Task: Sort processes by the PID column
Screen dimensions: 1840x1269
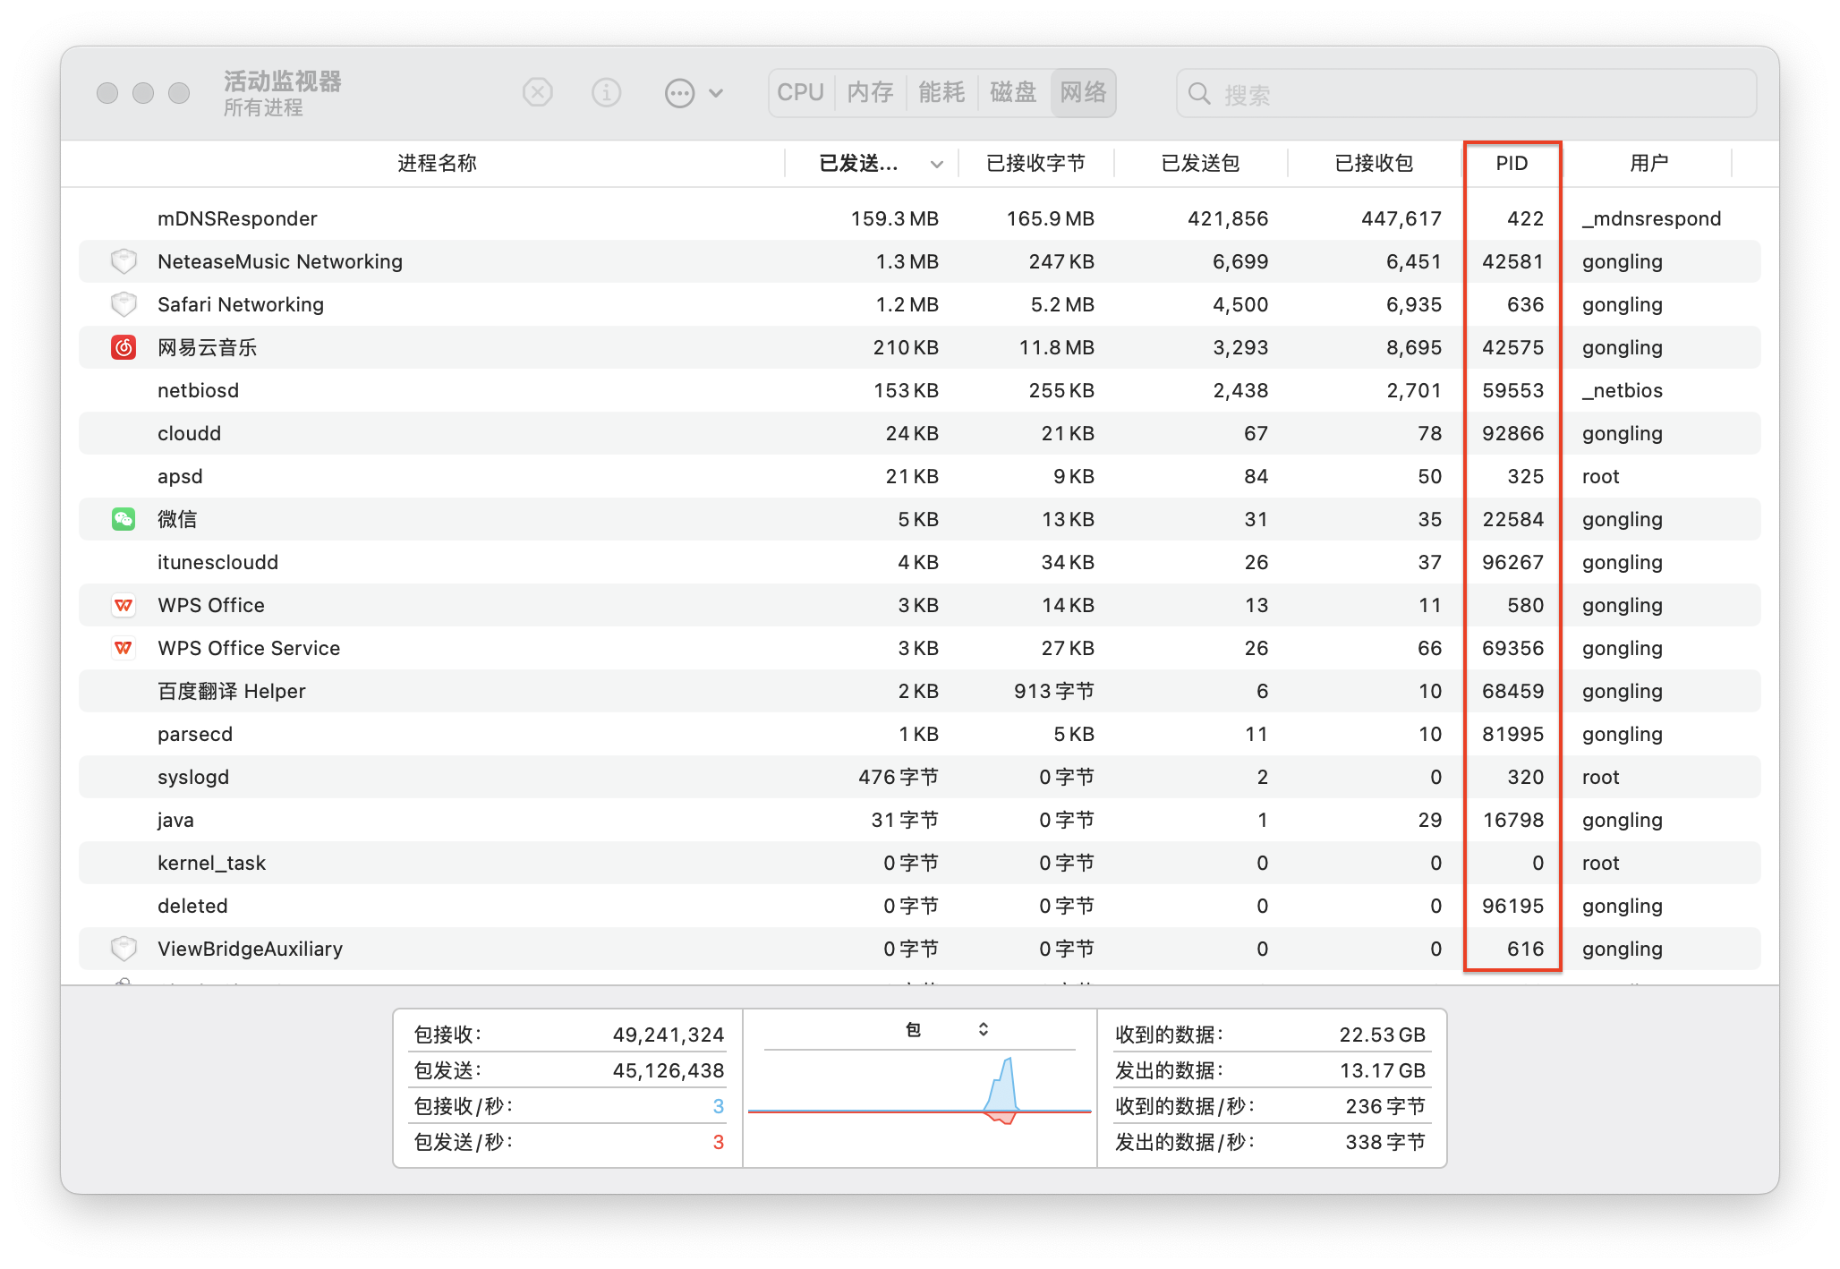Action: [x=1511, y=164]
